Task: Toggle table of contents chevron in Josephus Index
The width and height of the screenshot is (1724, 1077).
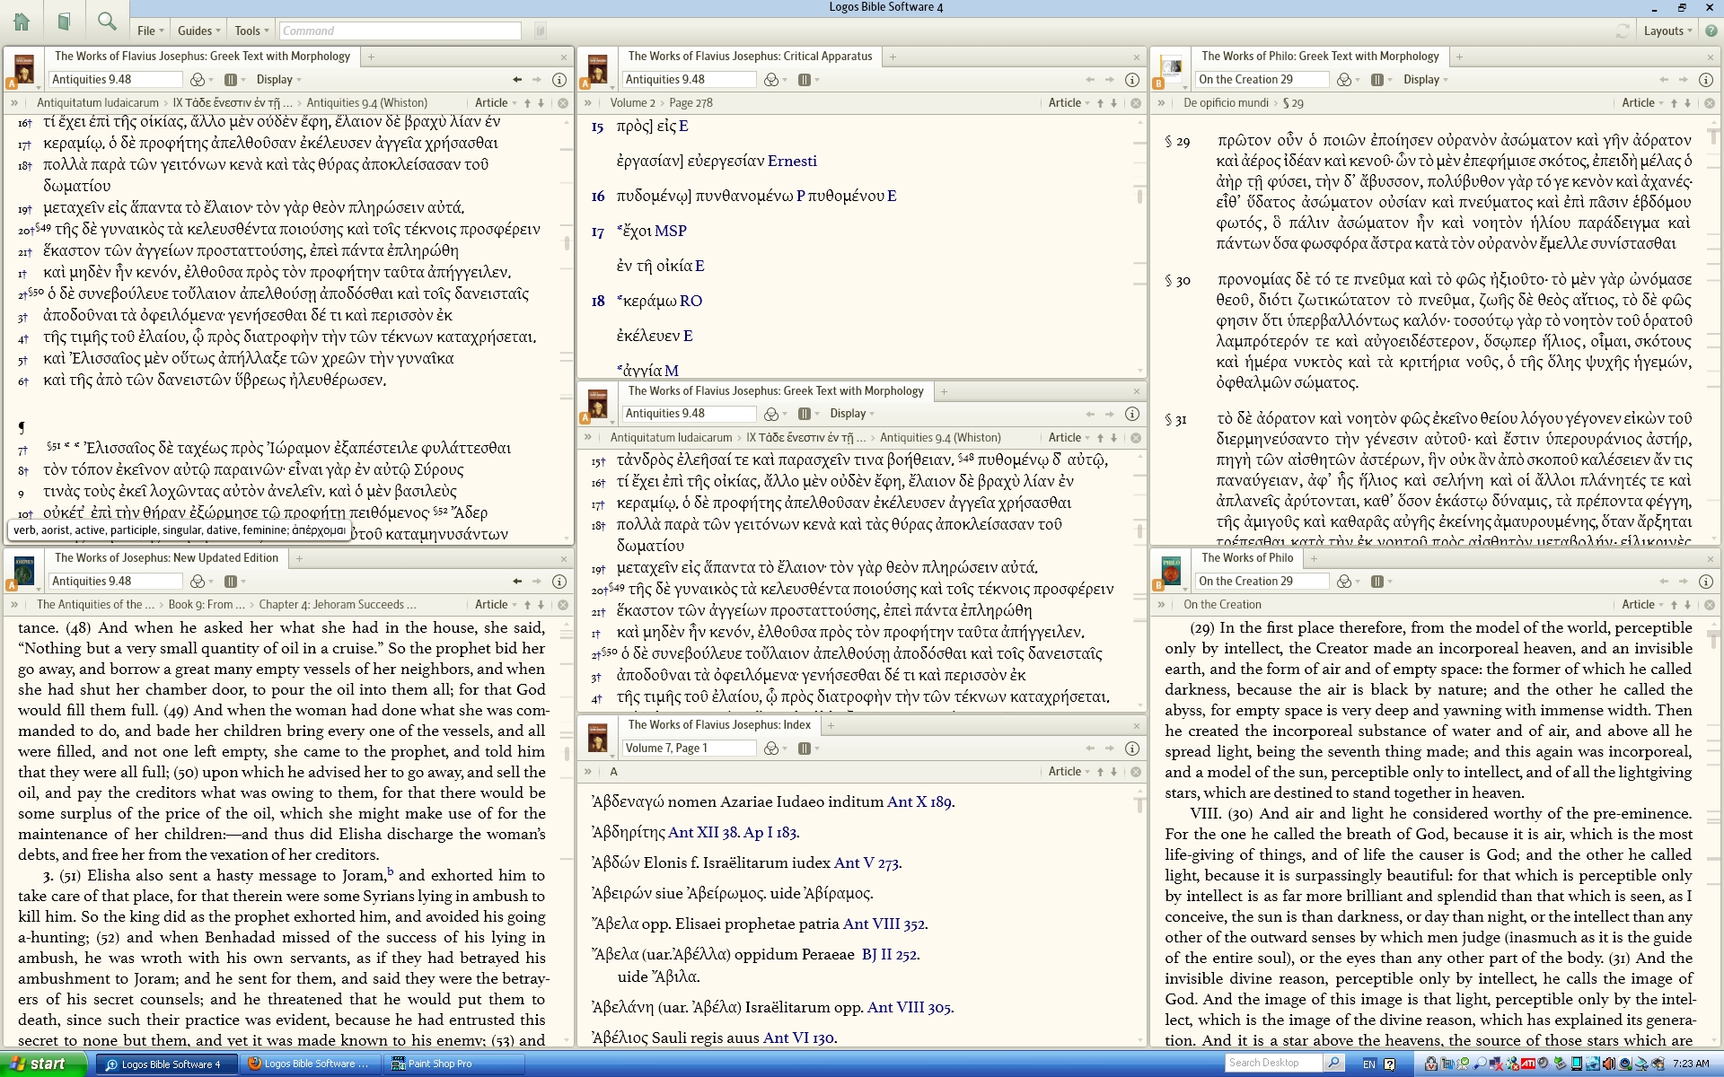Action: point(588,772)
